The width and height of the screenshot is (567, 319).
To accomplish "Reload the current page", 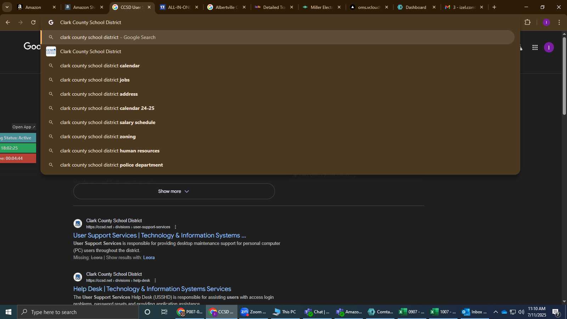I will click(x=33, y=22).
